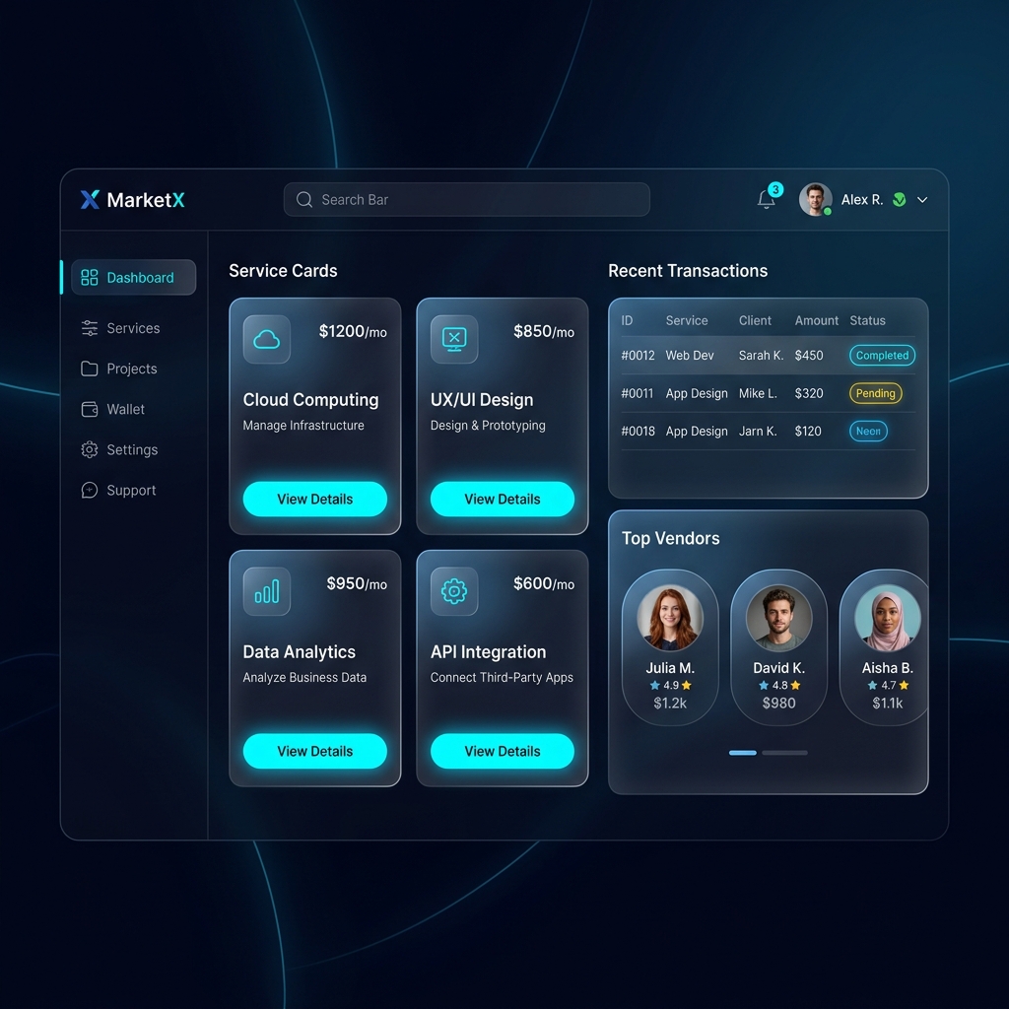This screenshot has height=1009, width=1009.
Task: Click the $600/mo price label
Action: coord(544,583)
